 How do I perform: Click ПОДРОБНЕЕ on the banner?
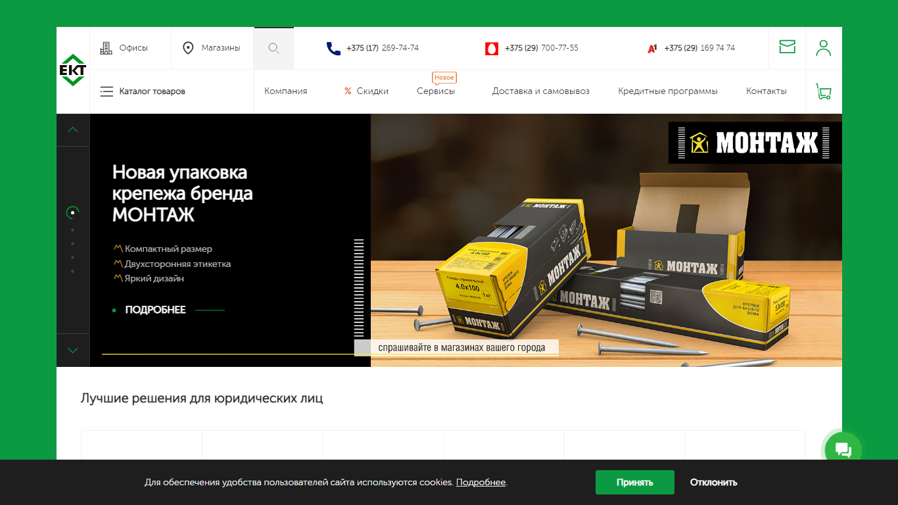click(156, 310)
